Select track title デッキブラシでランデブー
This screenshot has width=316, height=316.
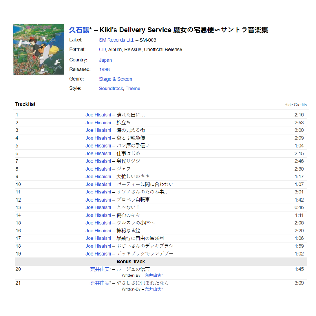tap(145, 254)
